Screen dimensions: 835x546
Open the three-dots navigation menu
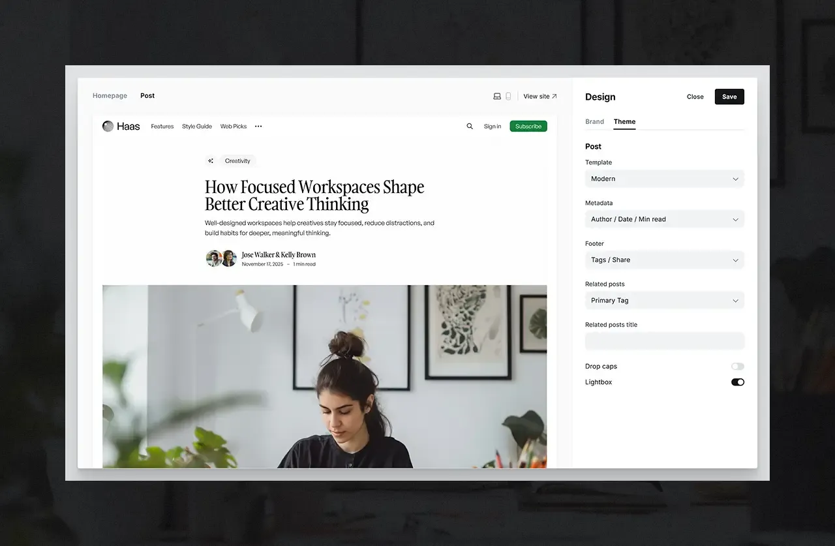258,127
